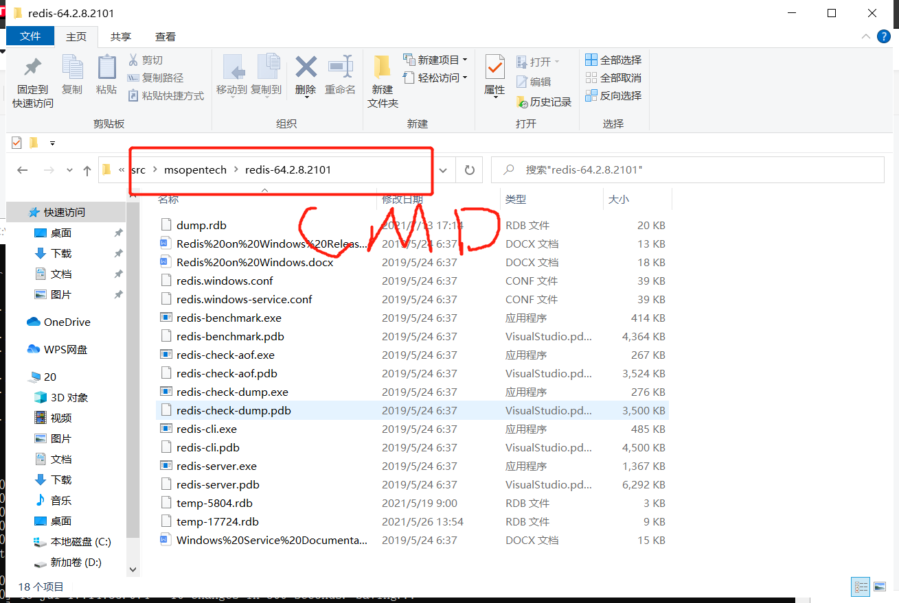Select file redis-cli.exe
This screenshot has width=899, height=603.
(206, 429)
